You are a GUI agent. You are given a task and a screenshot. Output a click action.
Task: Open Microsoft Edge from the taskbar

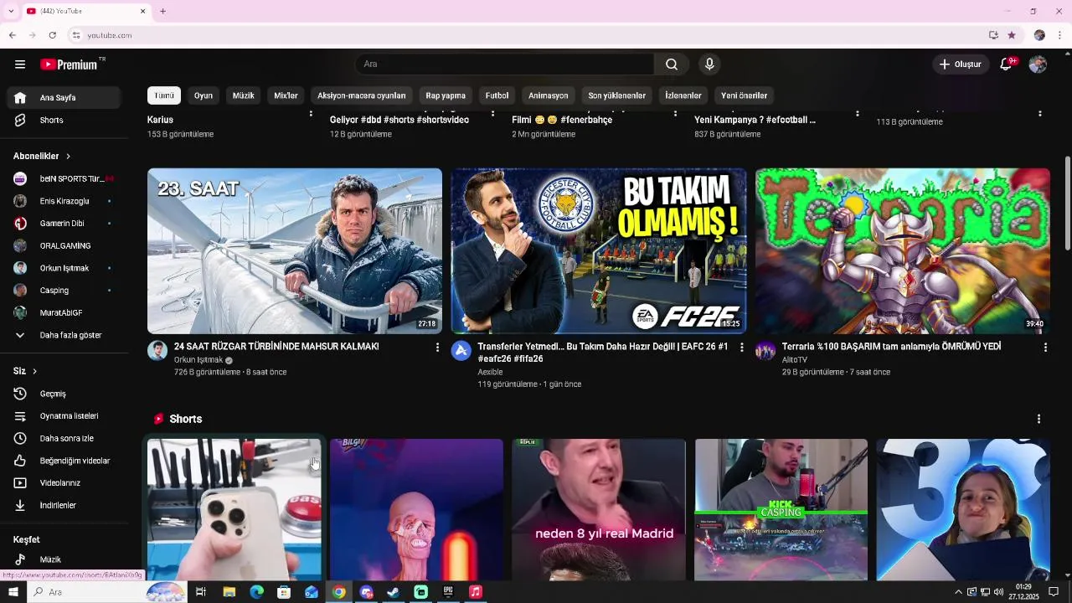click(256, 592)
